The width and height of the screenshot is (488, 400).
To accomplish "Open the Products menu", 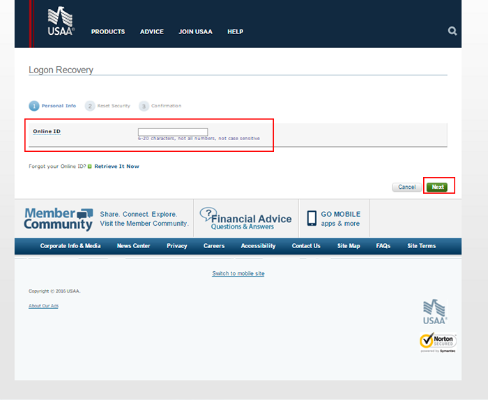I will coord(108,32).
